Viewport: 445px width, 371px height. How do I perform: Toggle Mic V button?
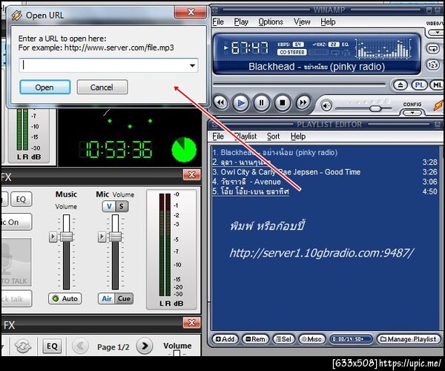point(109,206)
